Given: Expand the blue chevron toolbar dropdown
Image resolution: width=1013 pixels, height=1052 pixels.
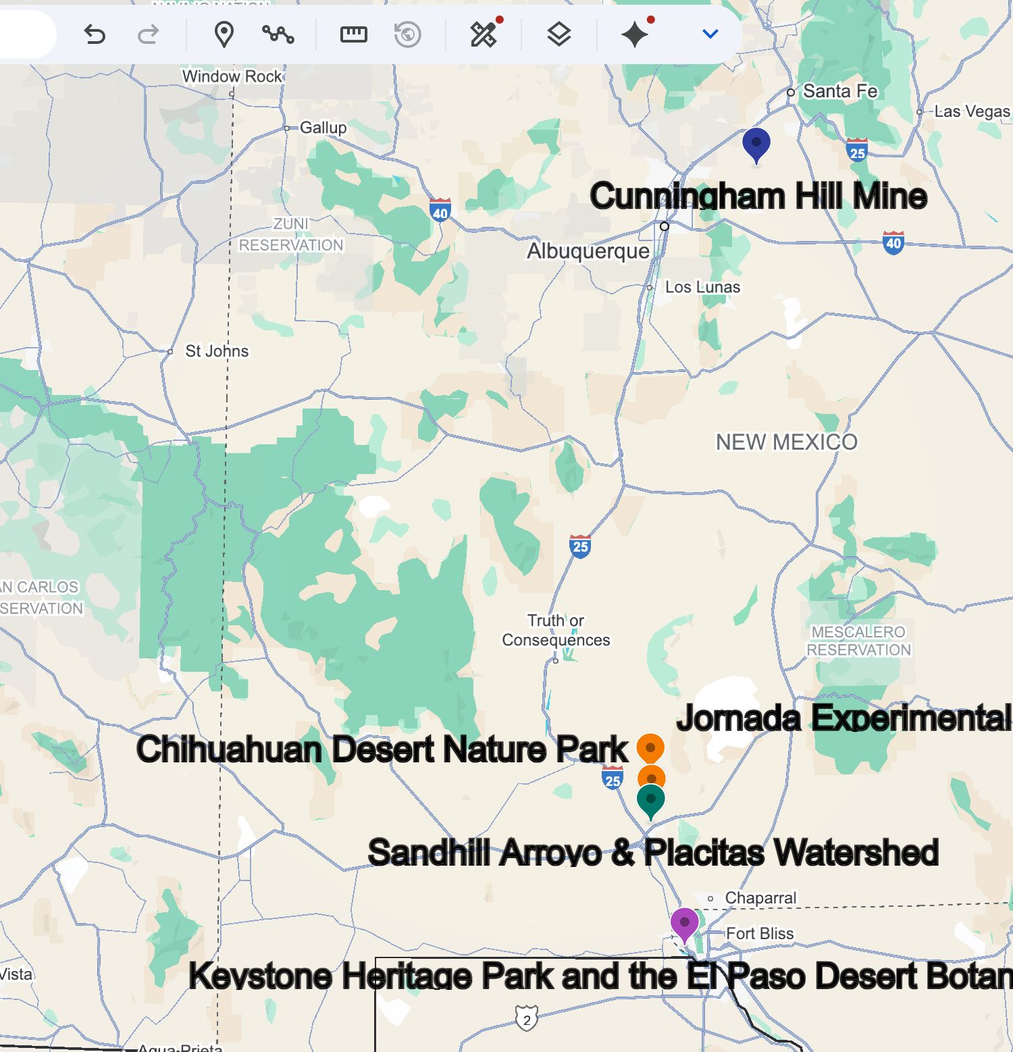Looking at the screenshot, I should click(710, 34).
